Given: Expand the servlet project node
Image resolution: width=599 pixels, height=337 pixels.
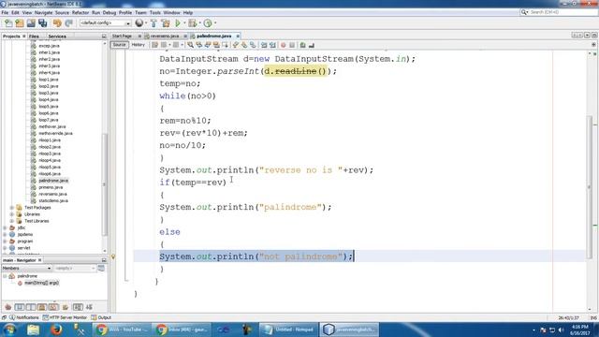Looking at the screenshot, I should pos(5,248).
